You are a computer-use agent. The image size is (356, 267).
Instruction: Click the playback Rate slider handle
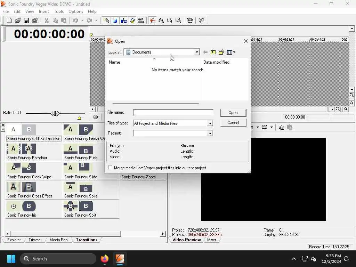[x=56, y=113]
